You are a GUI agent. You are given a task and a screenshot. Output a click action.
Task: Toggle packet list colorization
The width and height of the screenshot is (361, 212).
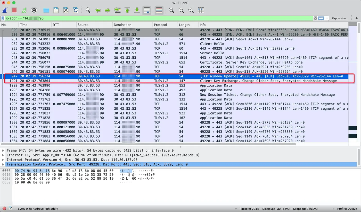pos(159,10)
